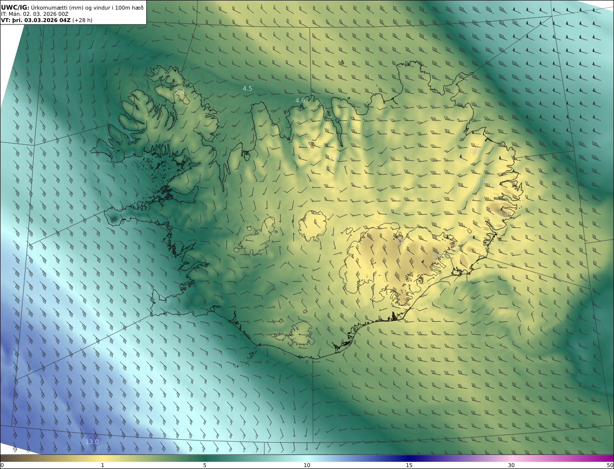Click the "5" tick on the color scale

pos(205,465)
